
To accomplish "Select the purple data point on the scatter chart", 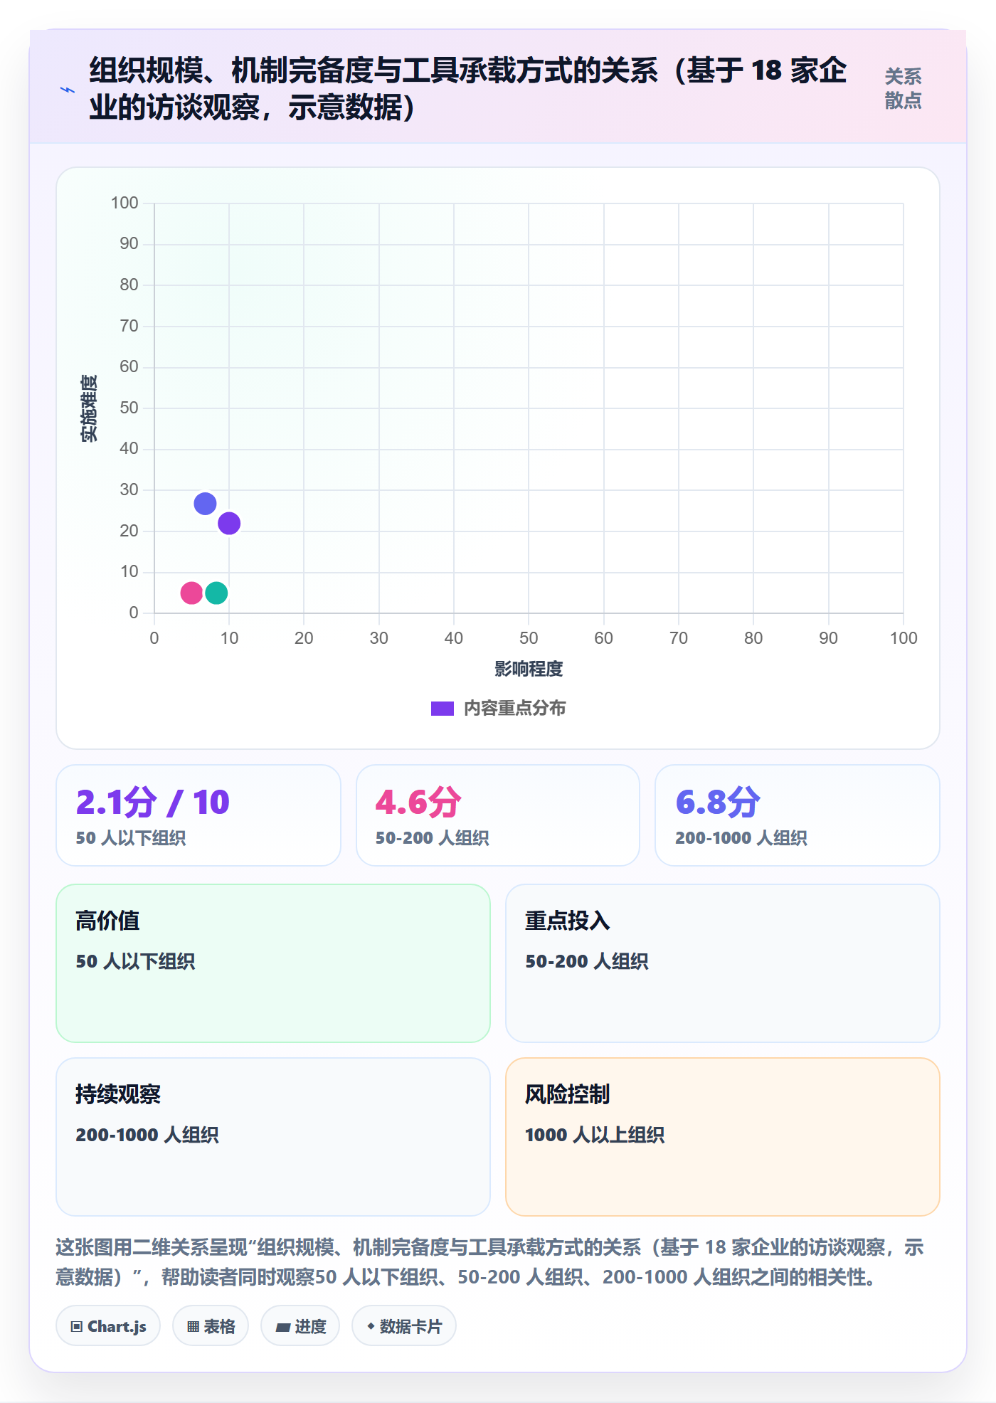I will [x=229, y=524].
